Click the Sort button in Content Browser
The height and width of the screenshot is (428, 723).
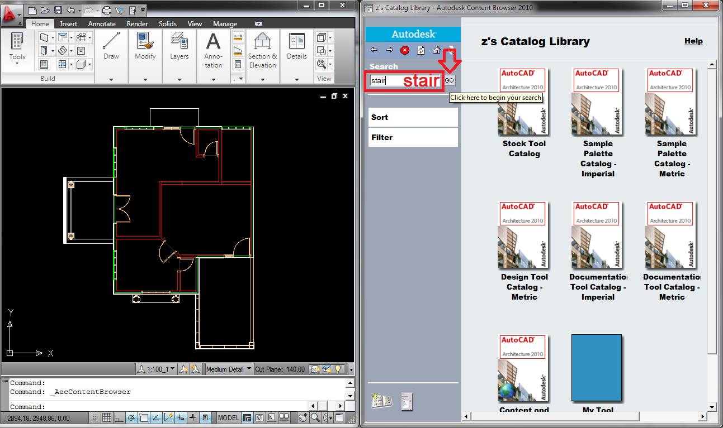pos(413,117)
